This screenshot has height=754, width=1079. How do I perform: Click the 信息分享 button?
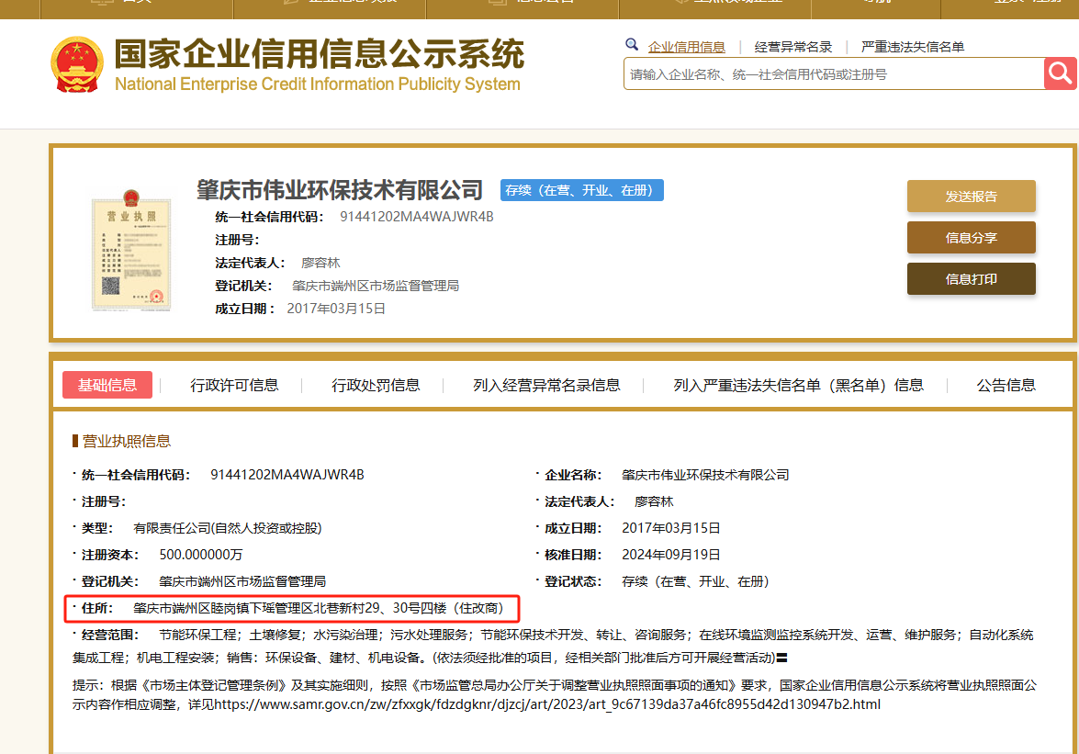(971, 237)
